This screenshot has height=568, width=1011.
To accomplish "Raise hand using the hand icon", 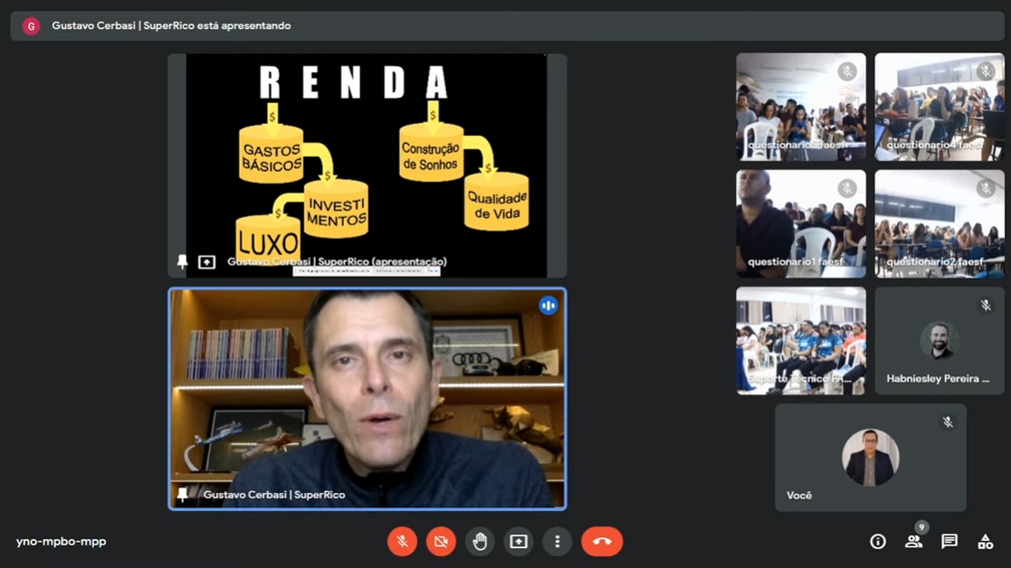I will pos(480,542).
